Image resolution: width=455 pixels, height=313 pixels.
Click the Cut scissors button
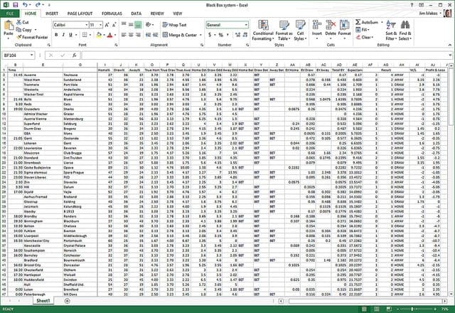pyautogui.click(x=22, y=22)
